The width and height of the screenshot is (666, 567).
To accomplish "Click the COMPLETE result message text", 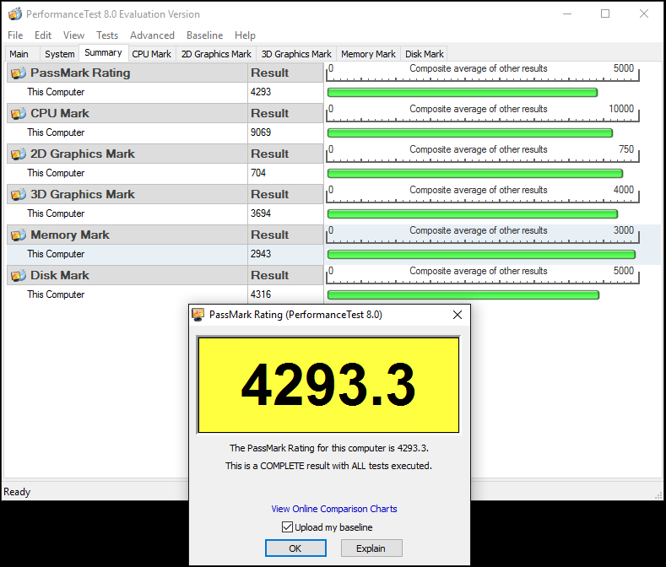I will pos(328,466).
